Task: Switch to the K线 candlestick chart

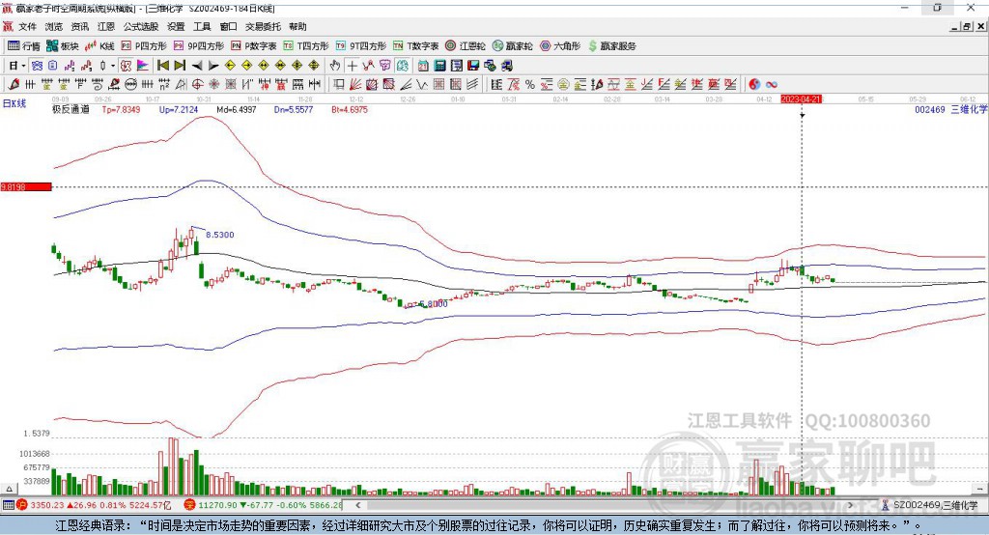Action: point(99,46)
